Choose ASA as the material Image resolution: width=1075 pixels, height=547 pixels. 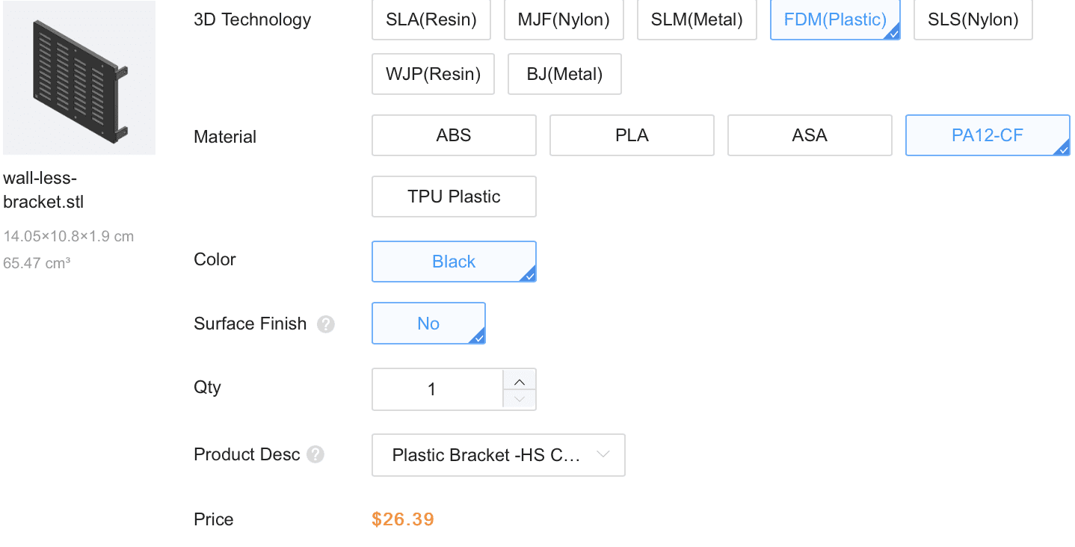tap(810, 135)
